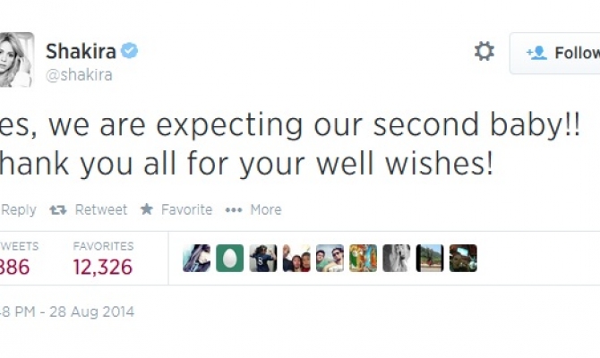Click the Favorite star icon
The width and height of the screenshot is (600, 358).
pyautogui.click(x=147, y=209)
